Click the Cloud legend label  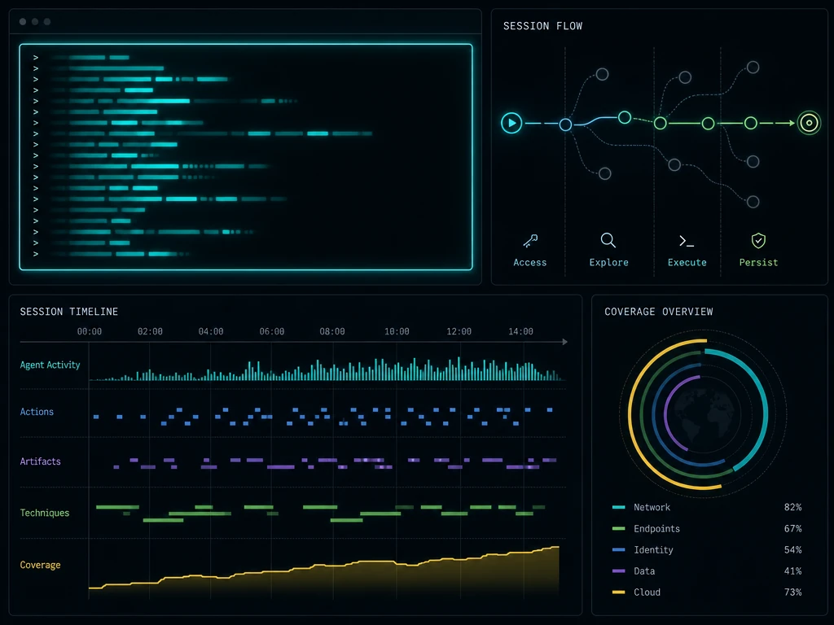tap(647, 592)
